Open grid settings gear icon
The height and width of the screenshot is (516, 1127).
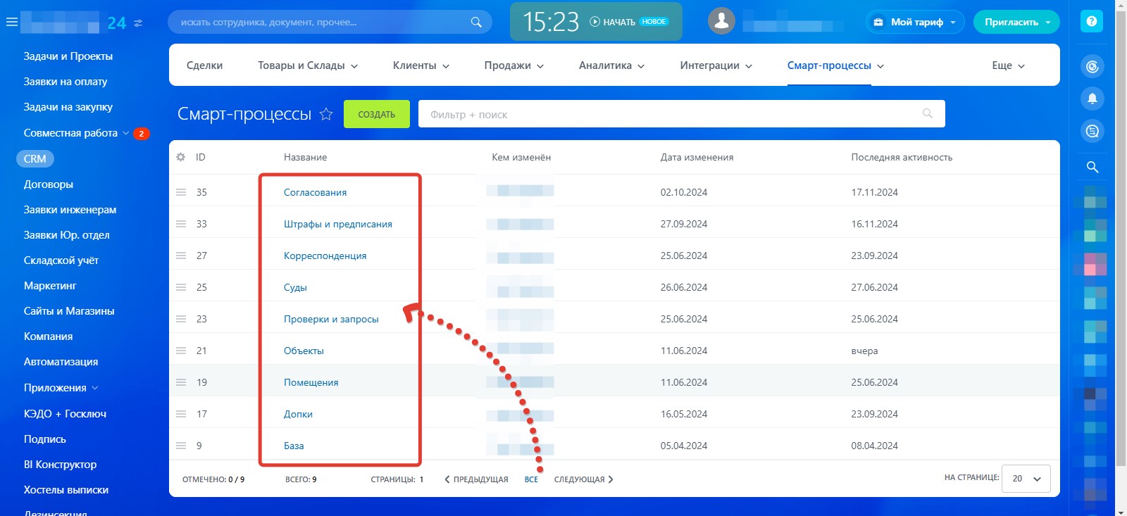[x=181, y=157]
